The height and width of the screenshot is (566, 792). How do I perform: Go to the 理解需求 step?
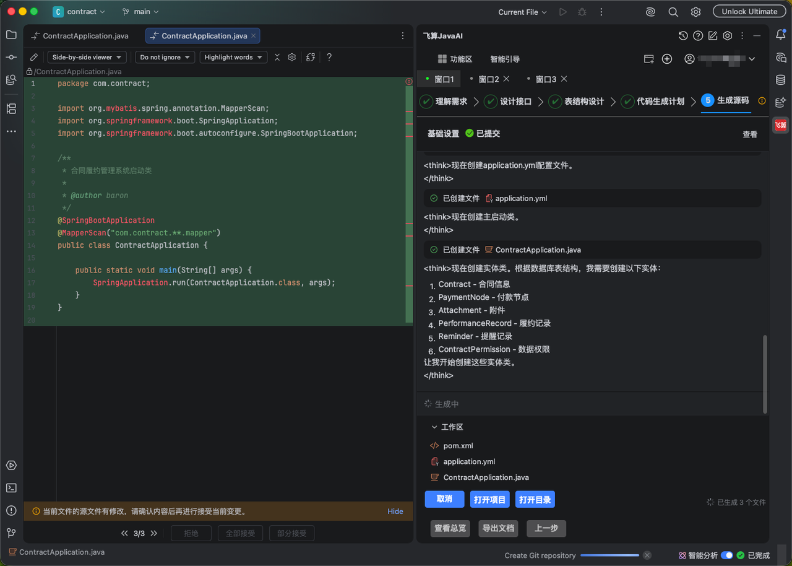444,101
